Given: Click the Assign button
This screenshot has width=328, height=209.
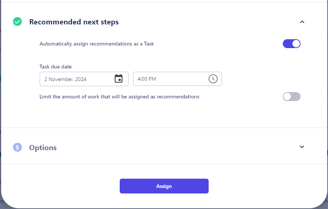Looking at the screenshot, I should pyautogui.click(x=164, y=186).
